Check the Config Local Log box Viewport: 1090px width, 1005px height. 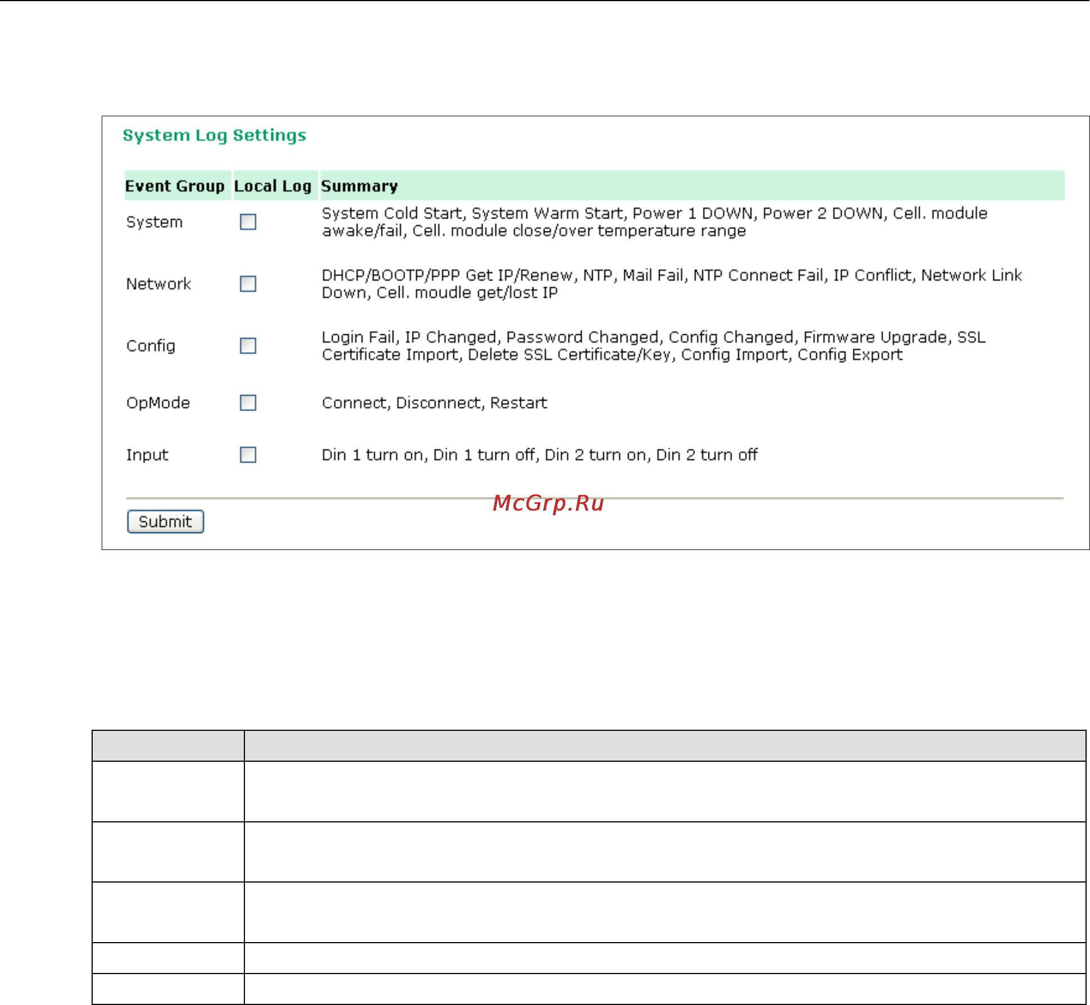tap(248, 345)
